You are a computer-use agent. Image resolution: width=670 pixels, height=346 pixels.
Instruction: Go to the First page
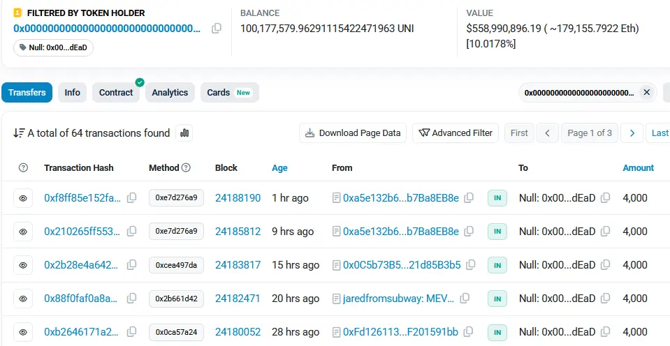pyautogui.click(x=519, y=133)
